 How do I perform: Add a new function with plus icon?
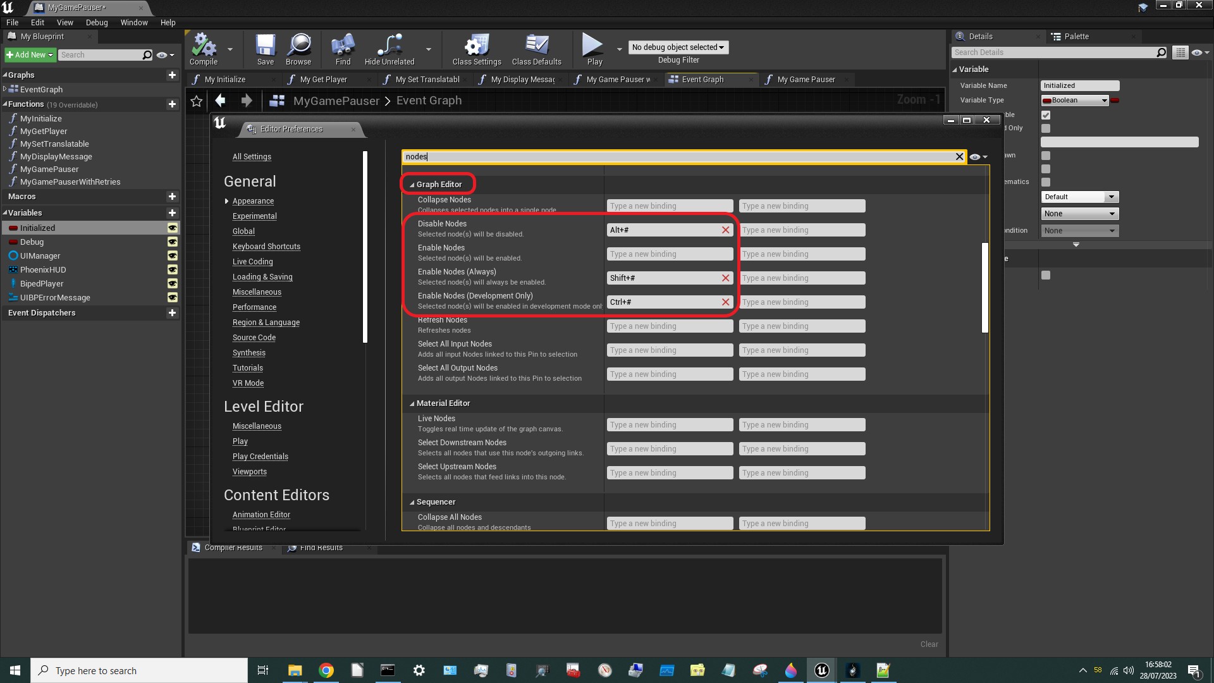pos(172,104)
